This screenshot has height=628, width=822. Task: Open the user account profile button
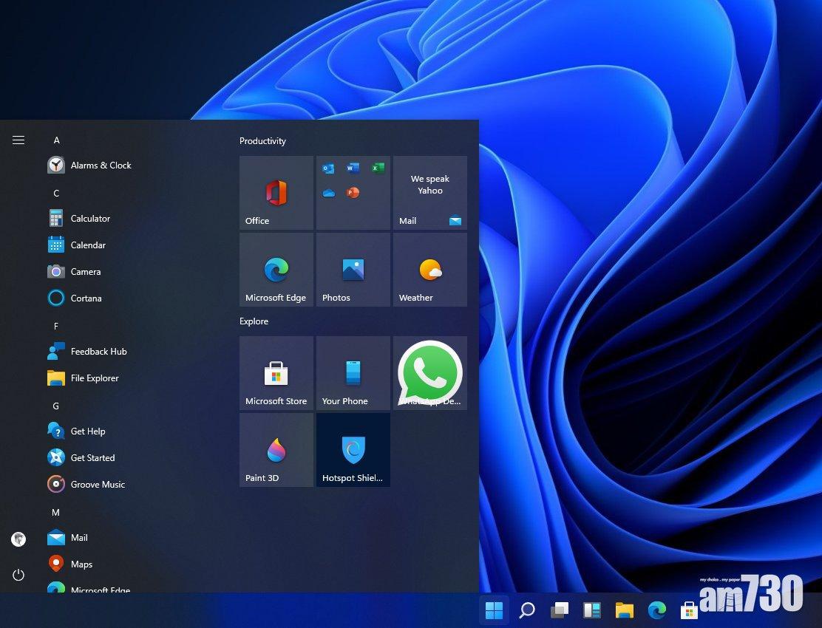click(x=18, y=539)
